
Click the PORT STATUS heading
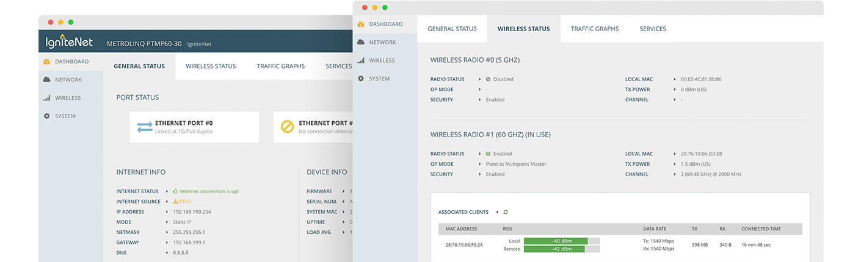(x=137, y=97)
